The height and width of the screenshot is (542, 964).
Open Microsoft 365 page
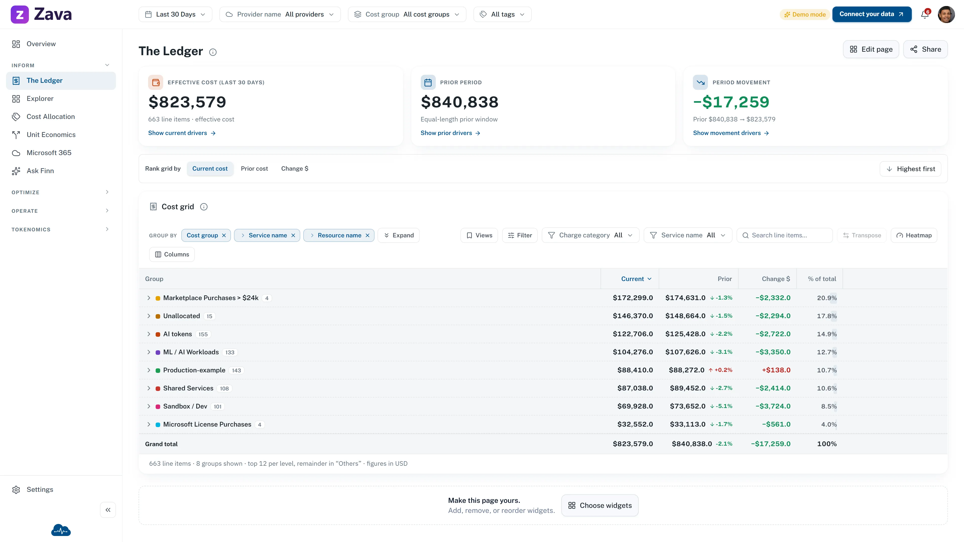pyautogui.click(x=61, y=153)
